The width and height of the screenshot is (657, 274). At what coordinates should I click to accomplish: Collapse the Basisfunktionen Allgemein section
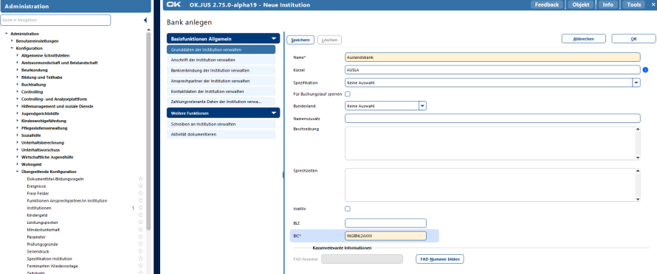click(274, 38)
